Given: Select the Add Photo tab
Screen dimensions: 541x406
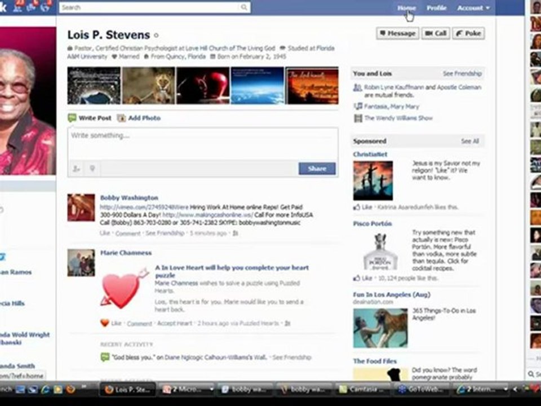Looking at the screenshot, I should click(139, 118).
